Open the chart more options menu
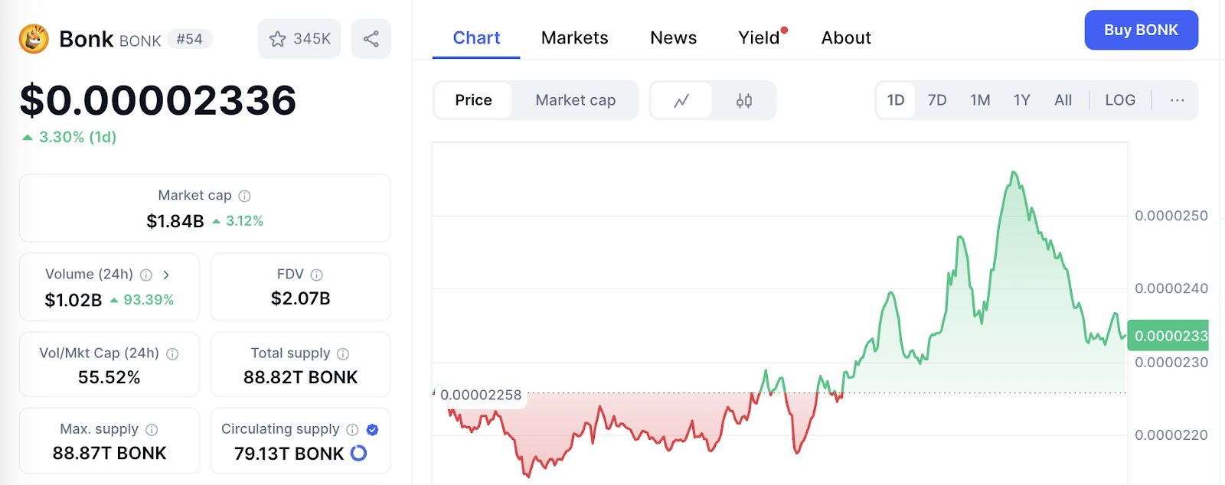 [1177, 100]
